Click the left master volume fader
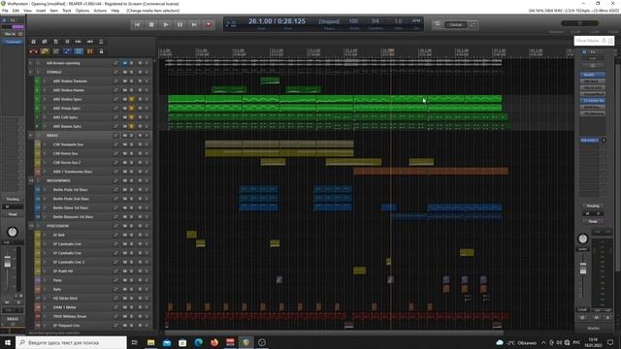The width and height of the screenshot is (621, 349). [x=8, y=262]
